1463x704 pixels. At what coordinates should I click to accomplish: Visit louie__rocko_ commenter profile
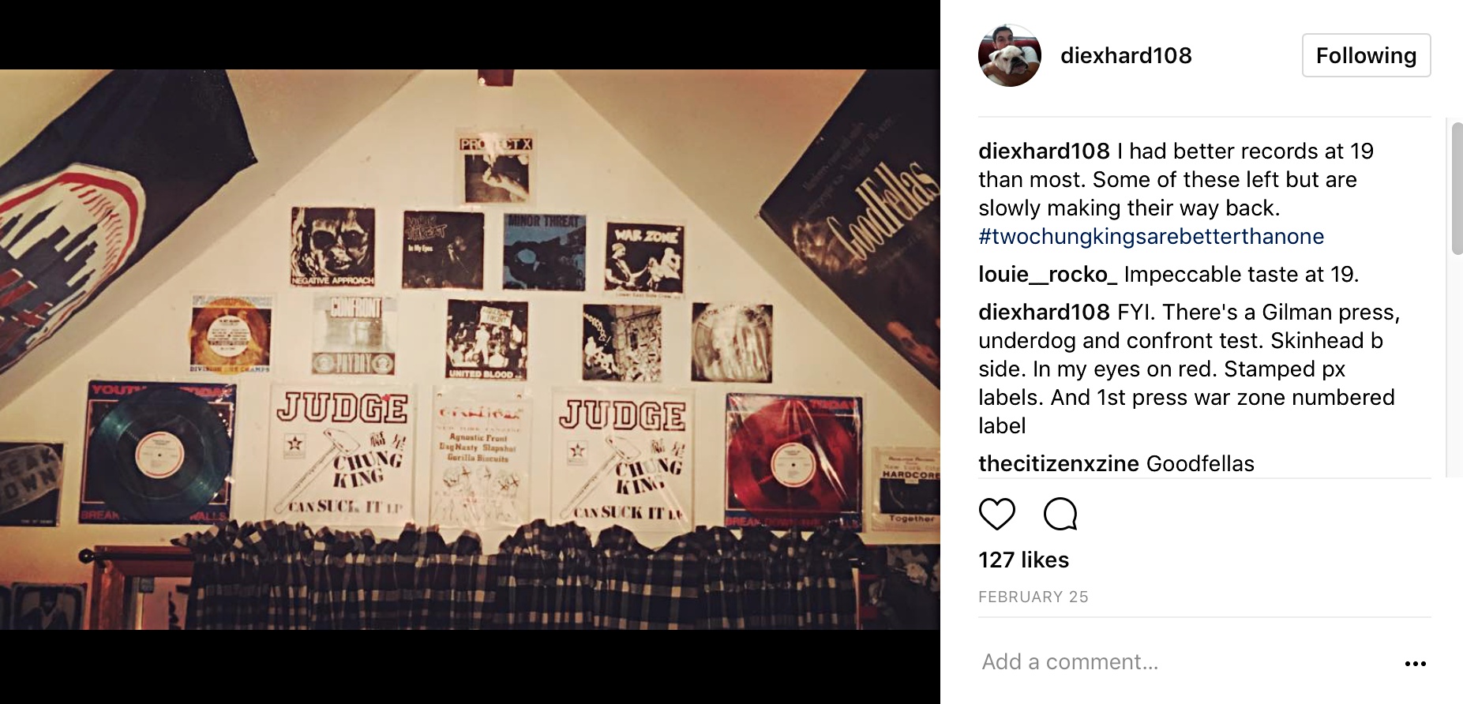click(1048, 274)
